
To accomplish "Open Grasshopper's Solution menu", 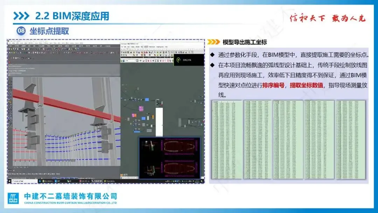I will pos(138,47).
